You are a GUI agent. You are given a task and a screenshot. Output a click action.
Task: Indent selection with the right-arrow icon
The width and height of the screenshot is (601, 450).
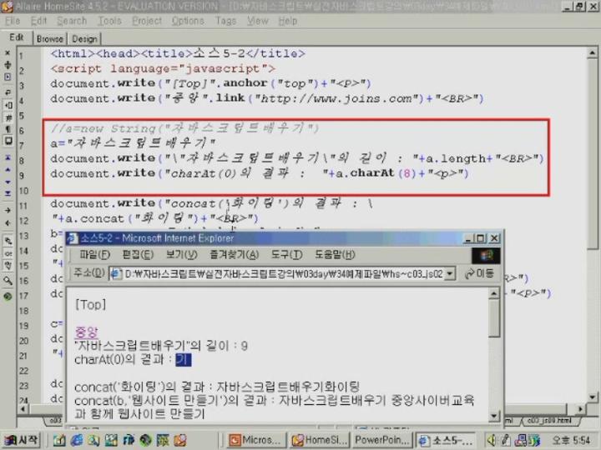click(x=8, y=210)
